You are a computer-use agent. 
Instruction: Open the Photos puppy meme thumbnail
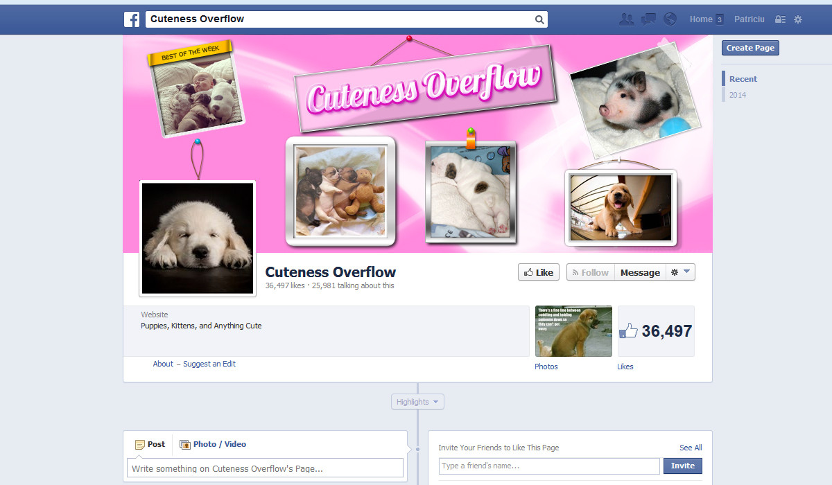(x=573, y=331)
